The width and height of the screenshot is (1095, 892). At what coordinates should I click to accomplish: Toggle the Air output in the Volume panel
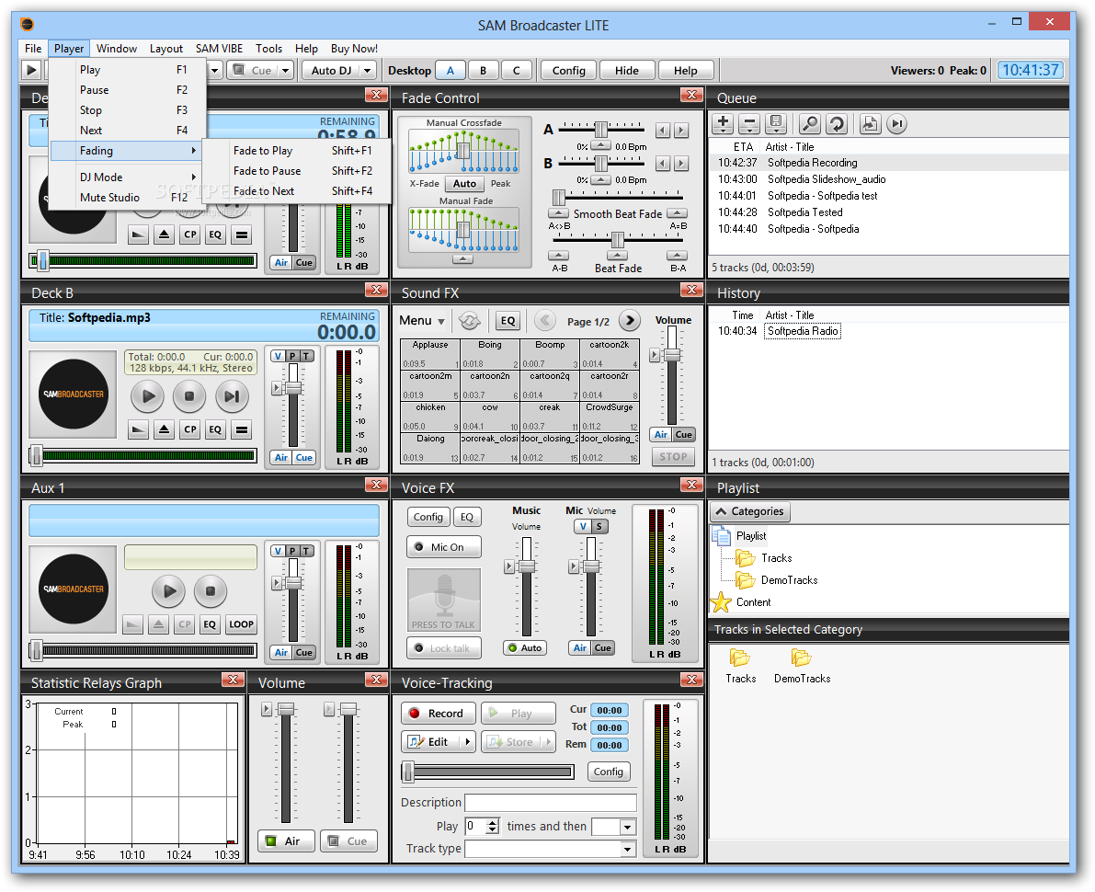tap(286, 841)
